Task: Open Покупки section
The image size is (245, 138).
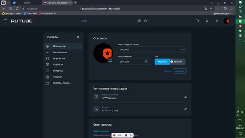Action: tap(63, 77)
